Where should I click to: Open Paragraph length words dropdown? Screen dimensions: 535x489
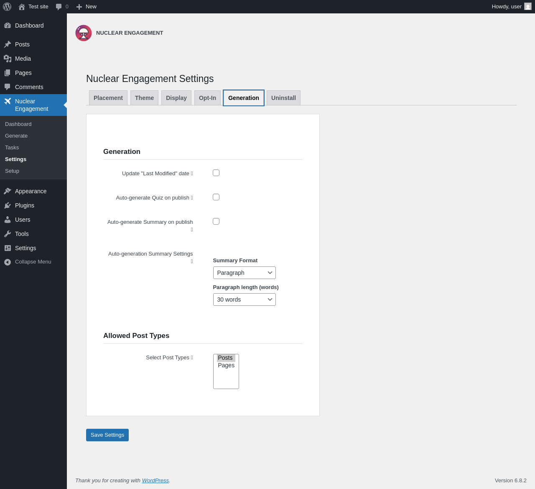pyautogui.click(x=245, y=300)
